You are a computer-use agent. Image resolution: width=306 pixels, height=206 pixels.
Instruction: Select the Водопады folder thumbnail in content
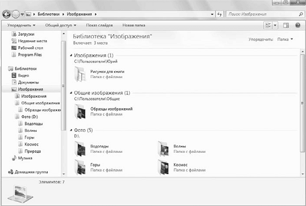80,149
